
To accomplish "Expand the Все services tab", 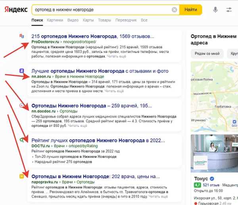I will tap(144, 20).
